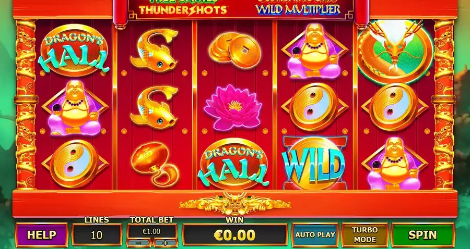This screenshot has width=470, height=249.
Task: Enable Auto Play
Action: (315, 235)
